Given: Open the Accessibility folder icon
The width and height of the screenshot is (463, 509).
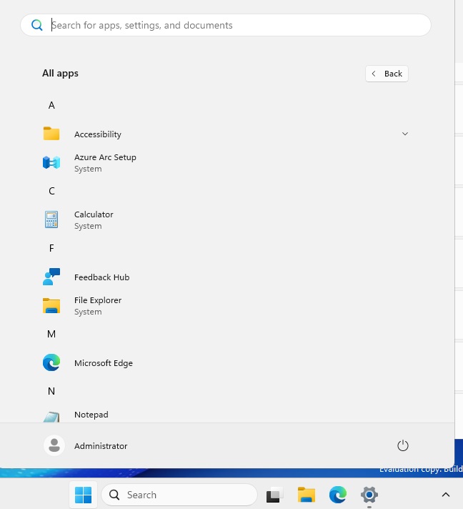Looking at the screenshot, I should (51, 134).
